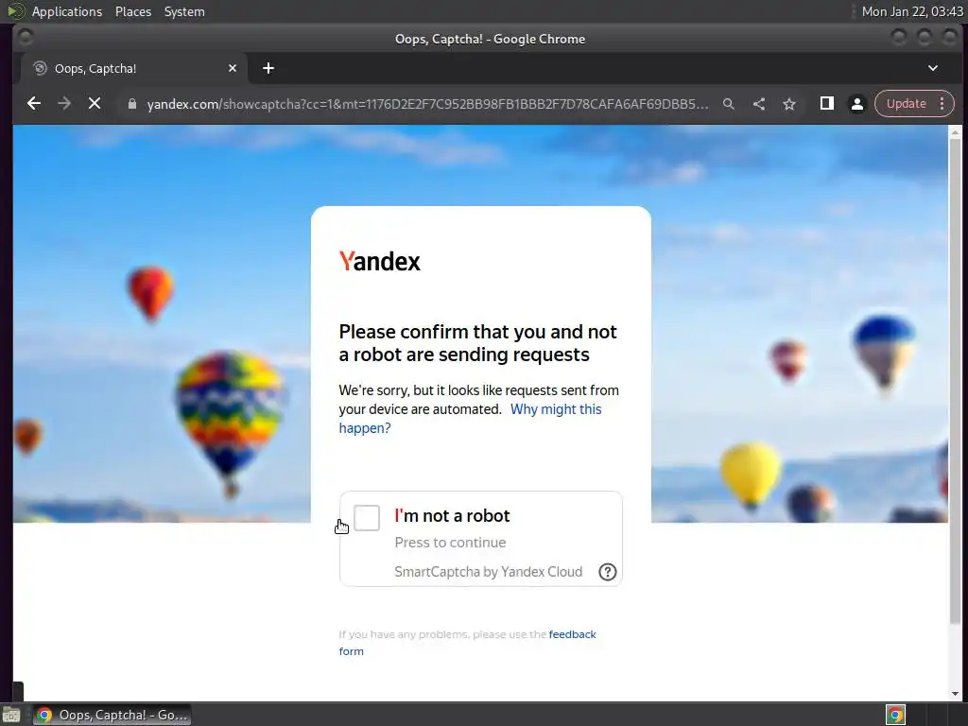Click the clock showing Mon Jan 22, 03:43
This screenshot has height=726, width=968.
912,11
